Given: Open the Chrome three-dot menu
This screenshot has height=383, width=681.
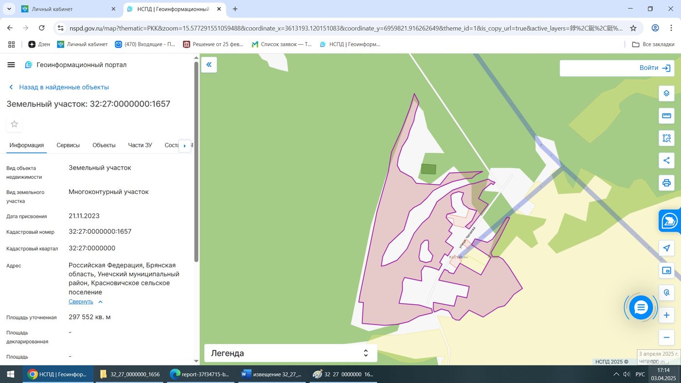Looking at the screenshot, I should pos(671,28).
